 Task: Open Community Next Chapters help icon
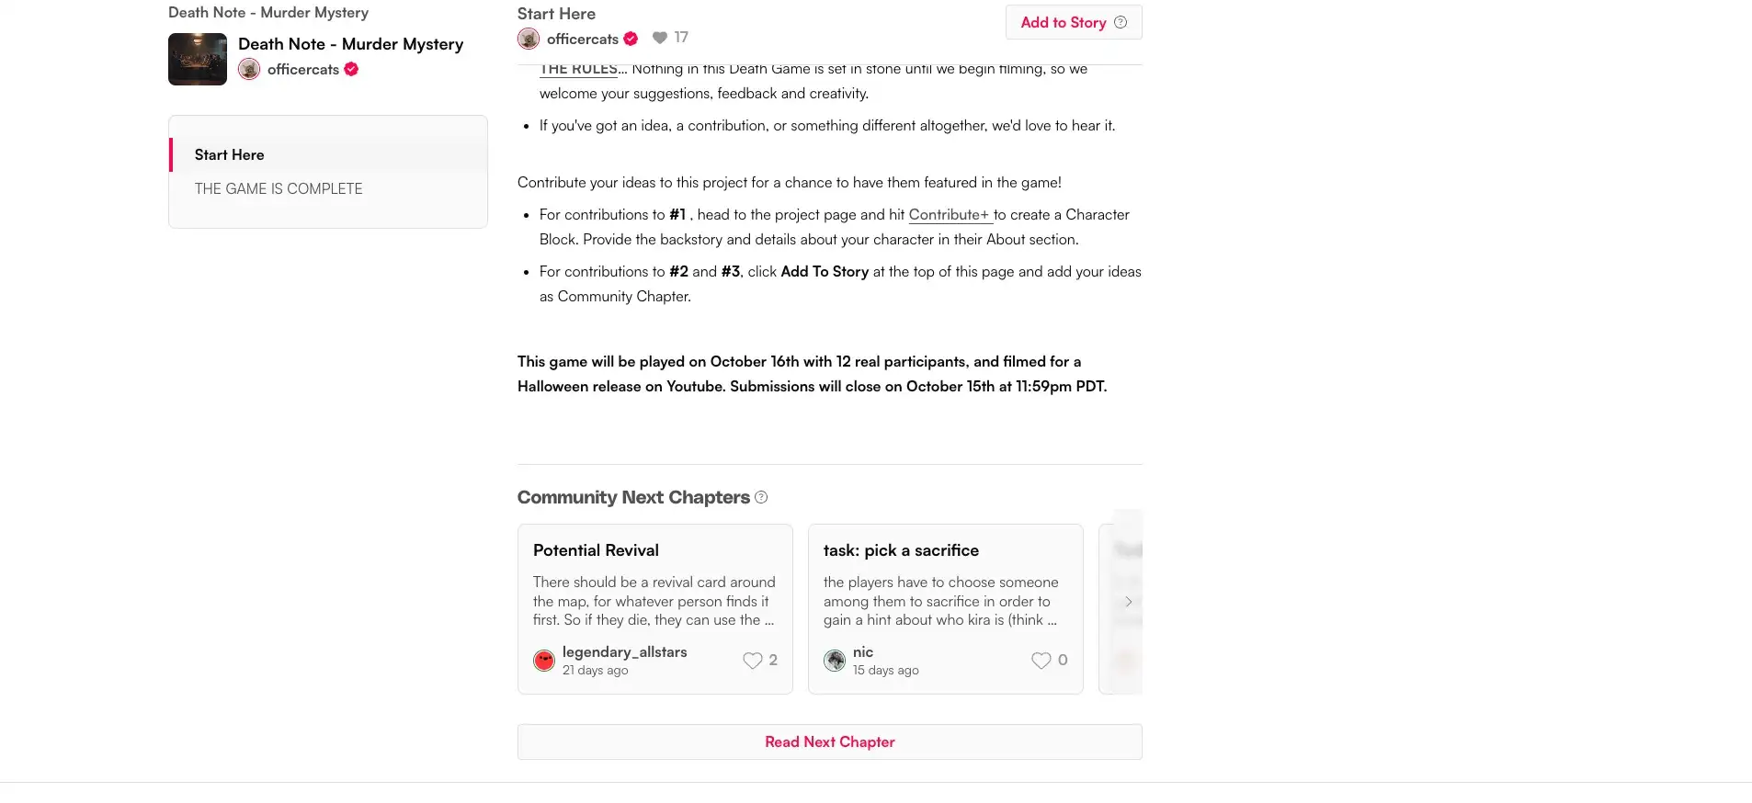pyautogui.click(x=761, y=498)
